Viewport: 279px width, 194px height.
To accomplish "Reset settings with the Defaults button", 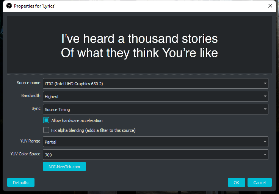I will pos(21,182).
